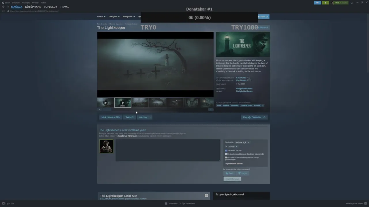Switch to the TOPLULUK tab

(x=50, y=7)
